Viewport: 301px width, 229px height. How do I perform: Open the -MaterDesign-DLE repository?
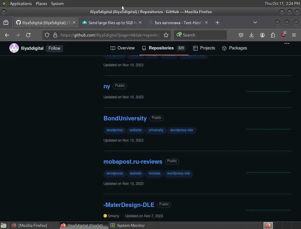click(x=129, y=205)
